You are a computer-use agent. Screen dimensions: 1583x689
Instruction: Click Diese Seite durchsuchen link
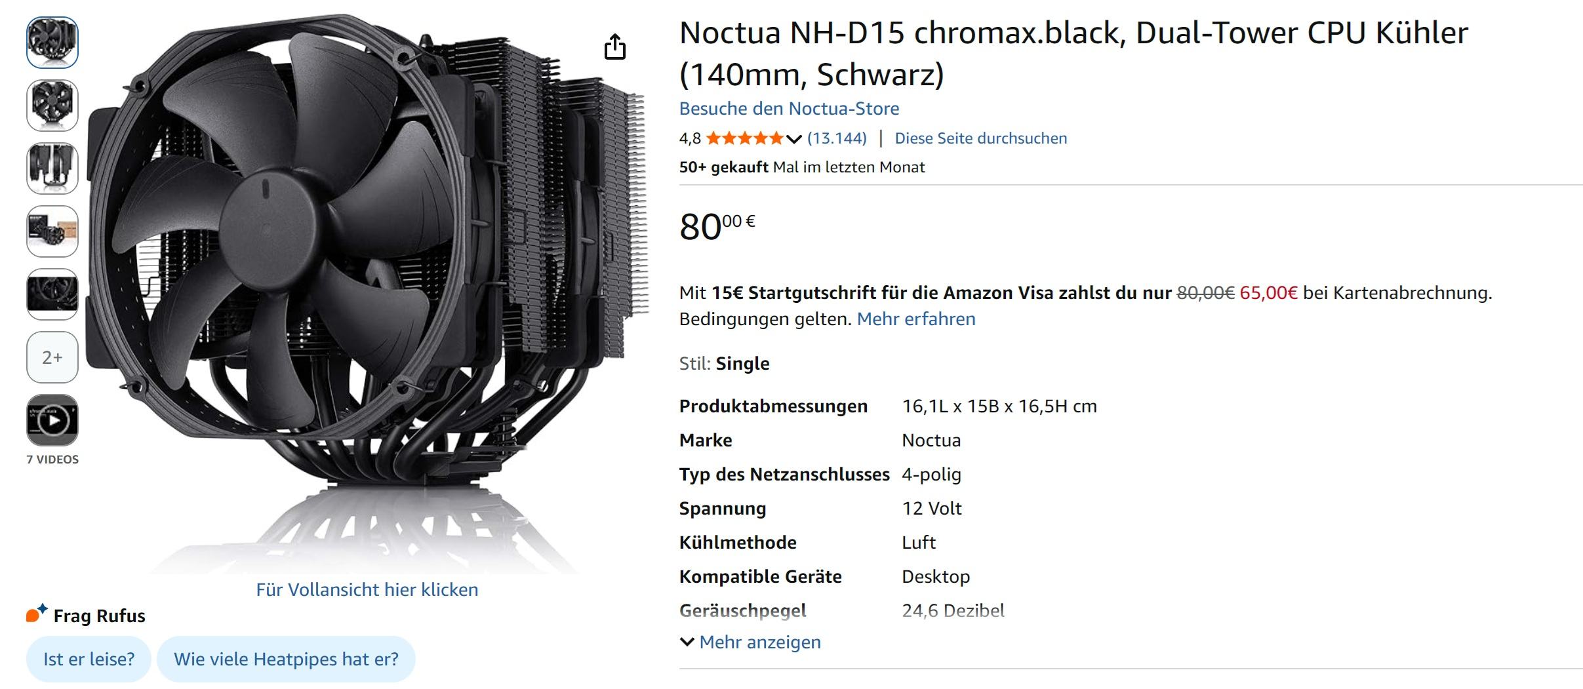click(980, 138)
